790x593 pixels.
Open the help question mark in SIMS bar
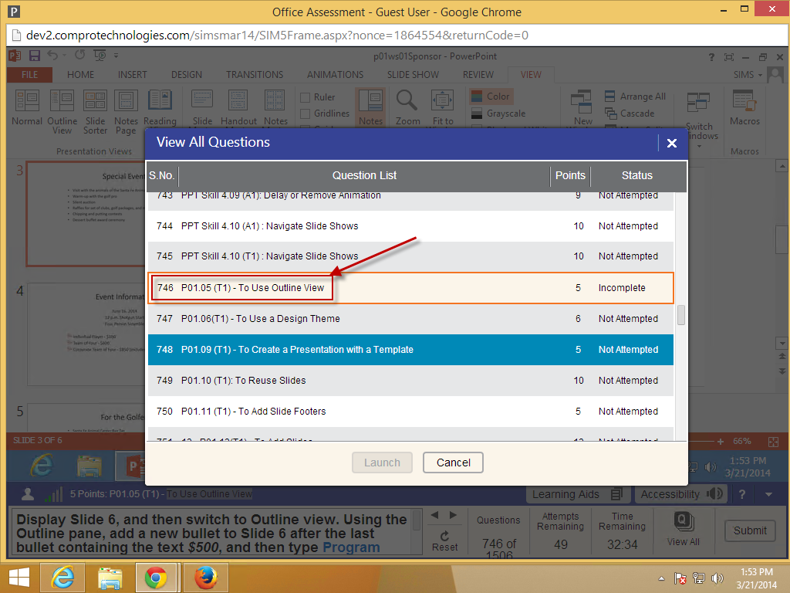click(742, 494)
